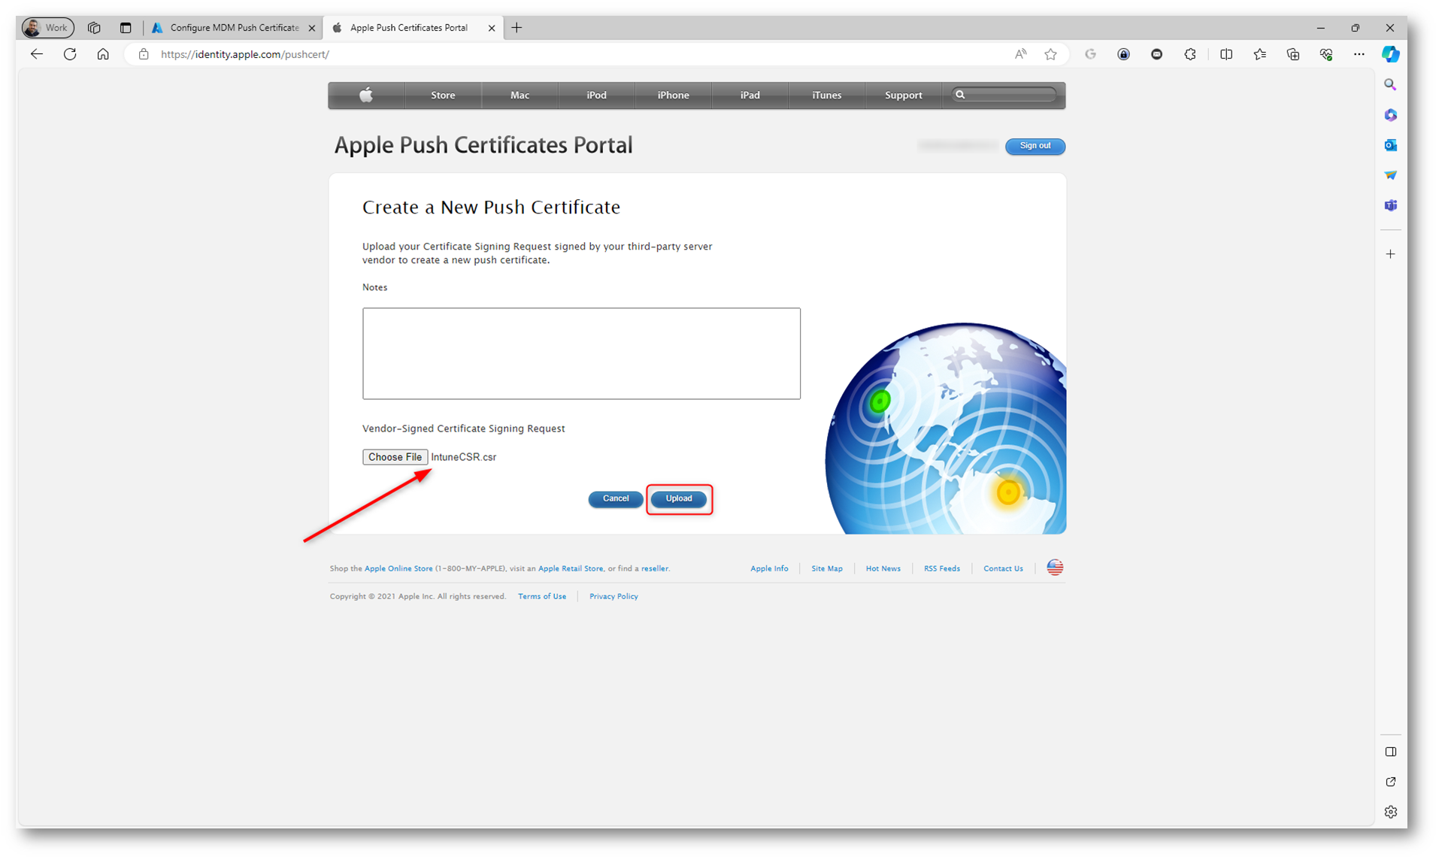Add a new sidebar app with plus

(x=1390, y=254)
